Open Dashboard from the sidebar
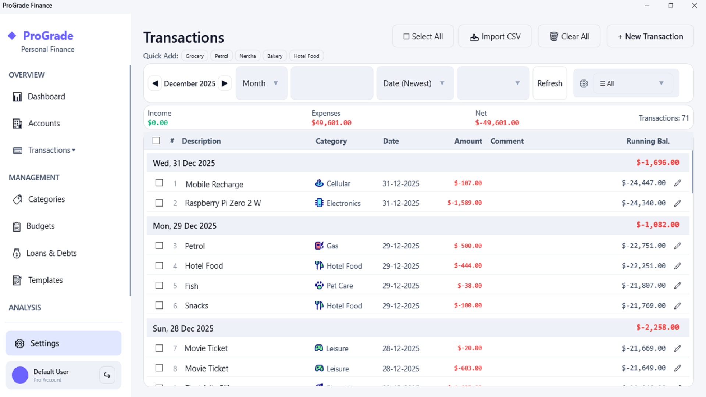 [46, 97]
